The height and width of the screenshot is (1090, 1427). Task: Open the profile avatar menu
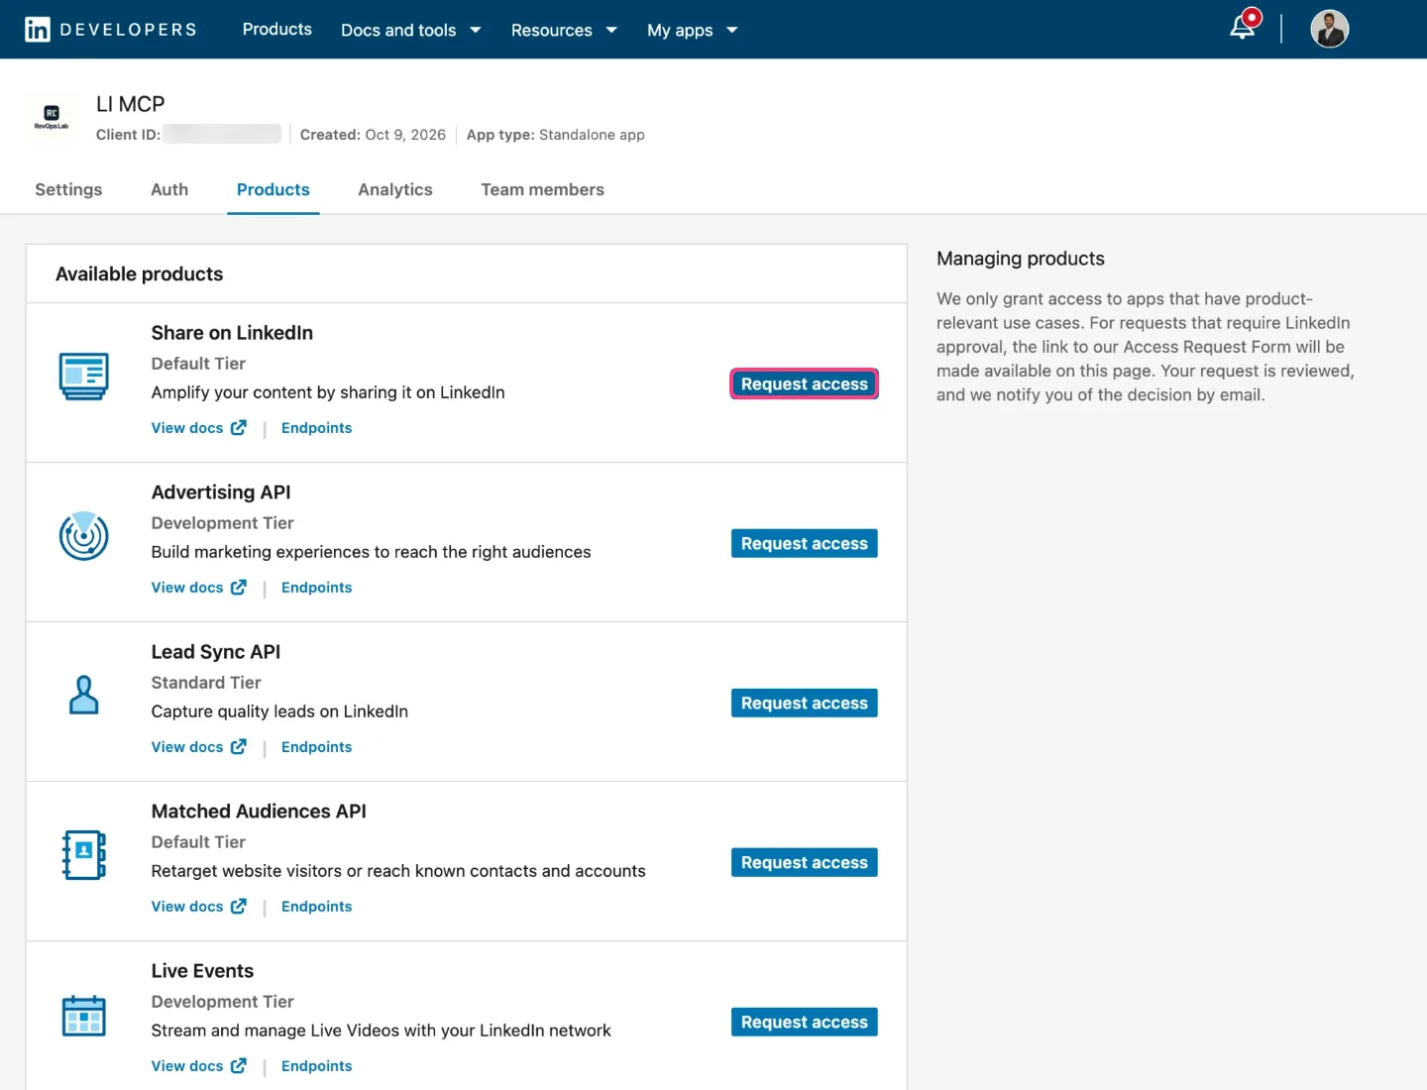click(x=1329, y=29)
